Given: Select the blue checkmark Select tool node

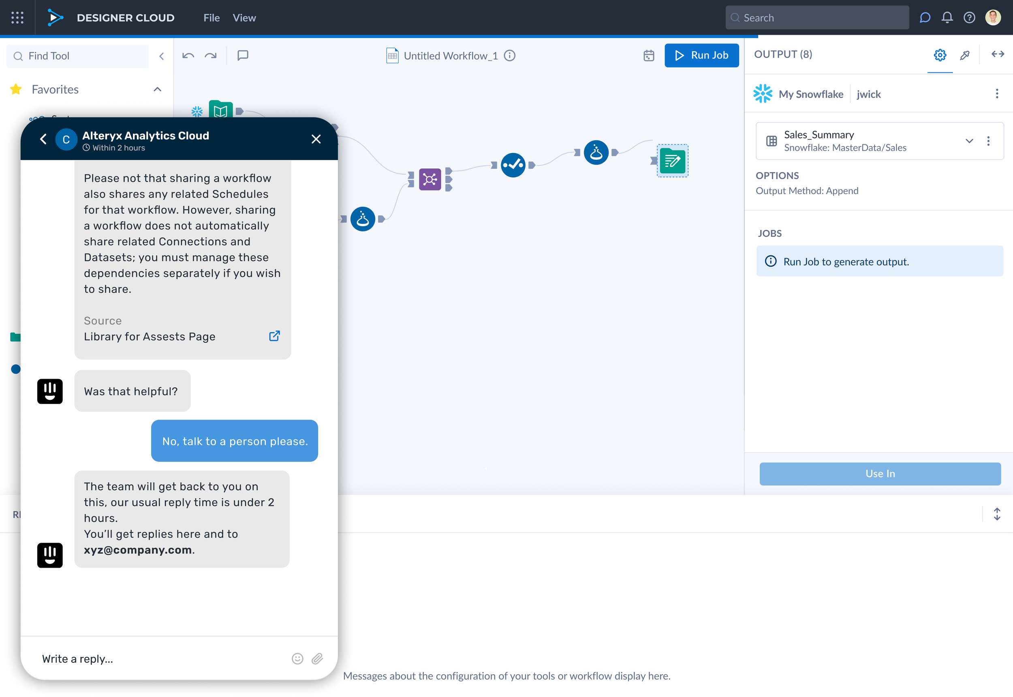Looking at the screenshot, I should [513, 165].
